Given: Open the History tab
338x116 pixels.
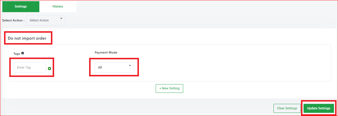Looking at the screenshot, I should tap(58, 6).
